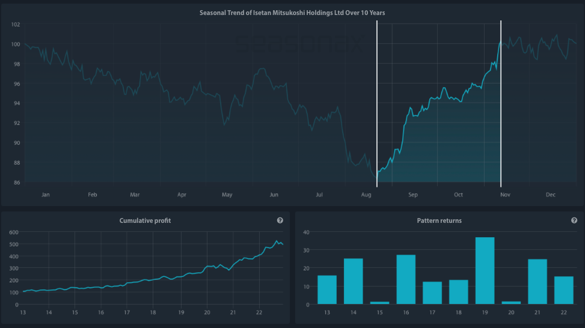Viewport: 585px width, 328px height.
Task: Click the 2019 bar in Pattern returns
Action: (x=485, y=270)
